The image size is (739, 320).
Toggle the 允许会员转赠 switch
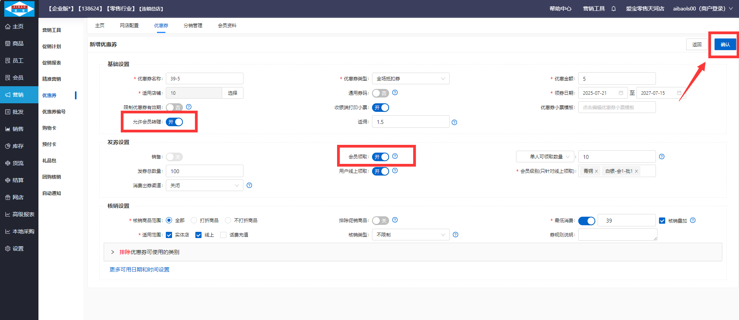174,122
